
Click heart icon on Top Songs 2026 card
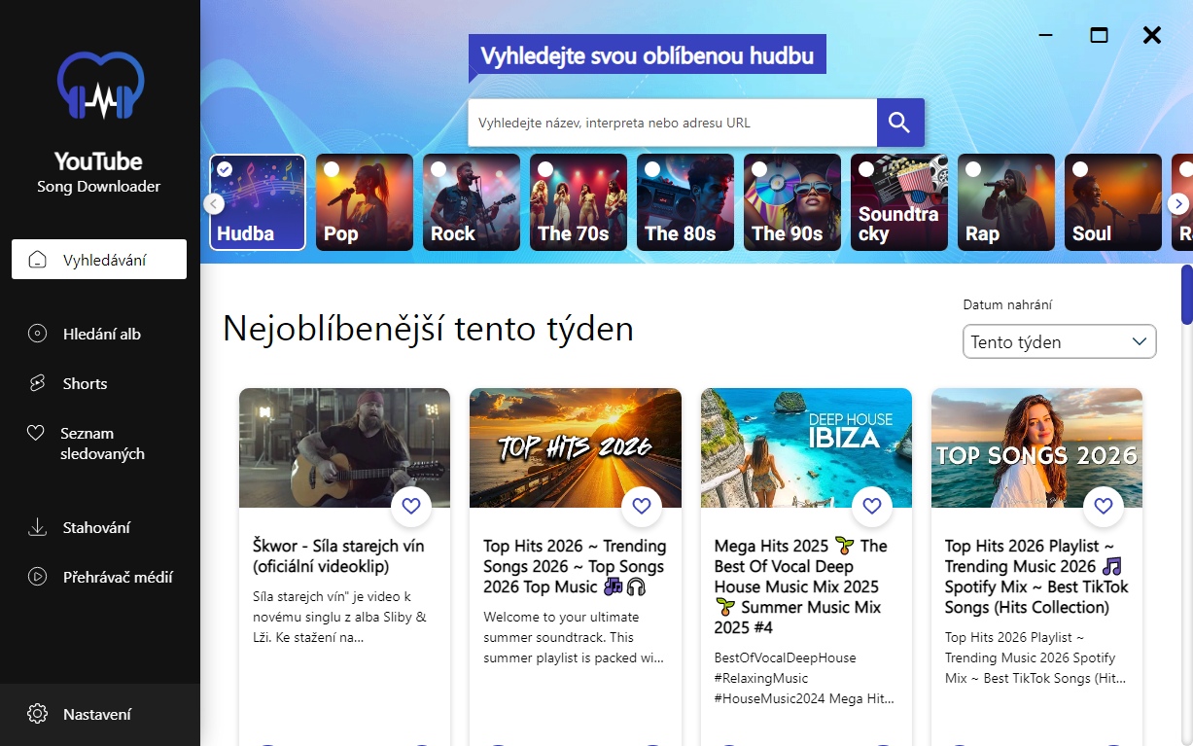coord(1103,506)
